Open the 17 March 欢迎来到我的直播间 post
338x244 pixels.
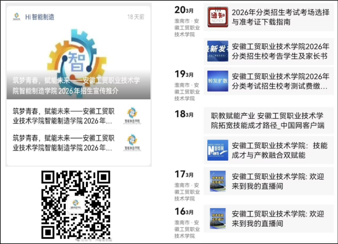[278, 181]
